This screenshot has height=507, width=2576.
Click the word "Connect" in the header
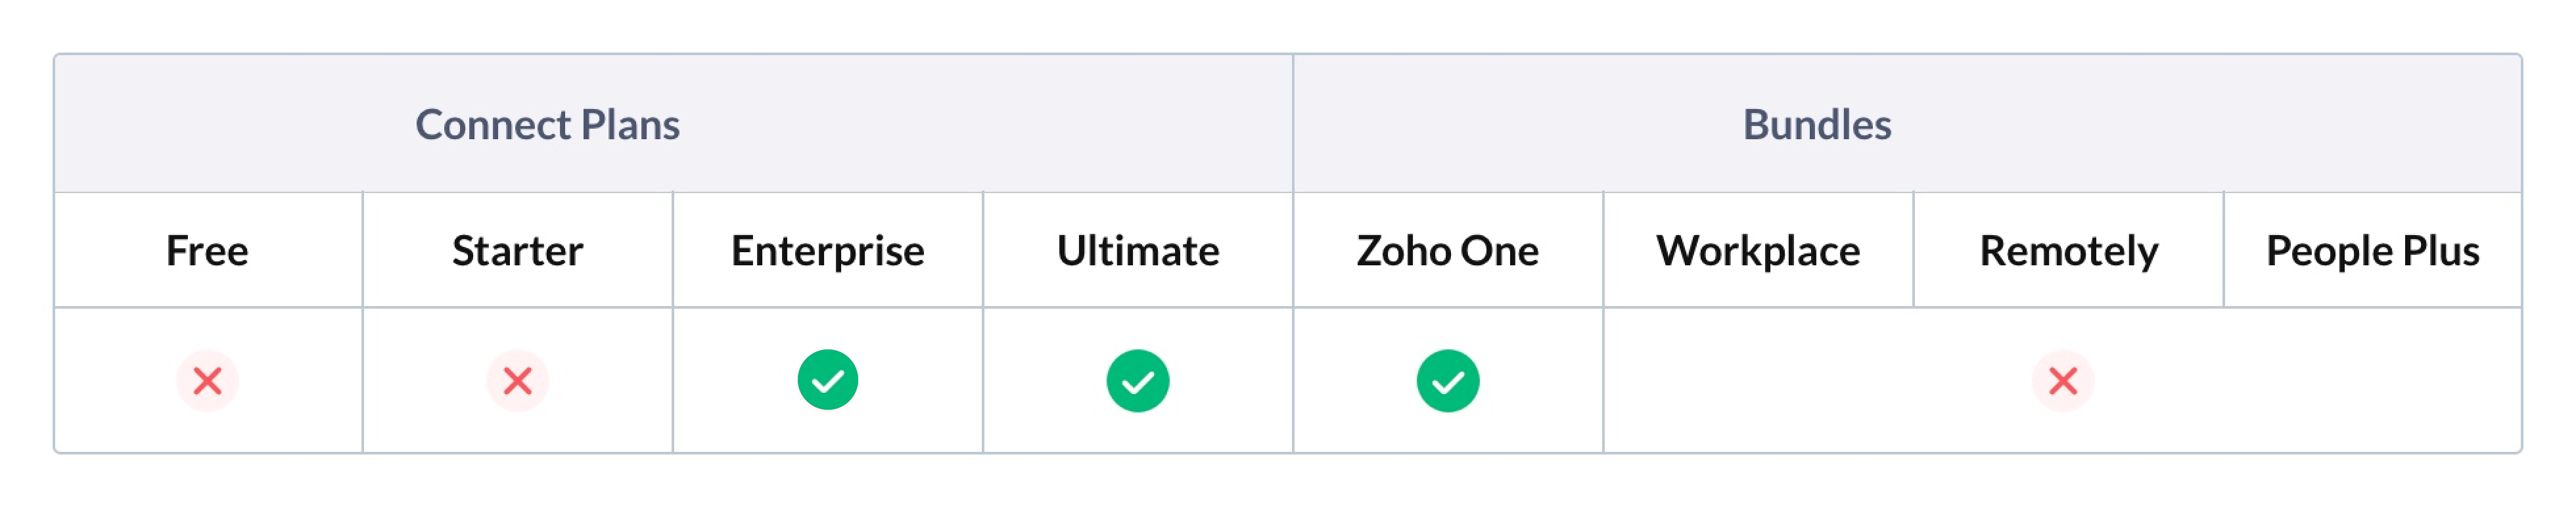tap(493, 125)
